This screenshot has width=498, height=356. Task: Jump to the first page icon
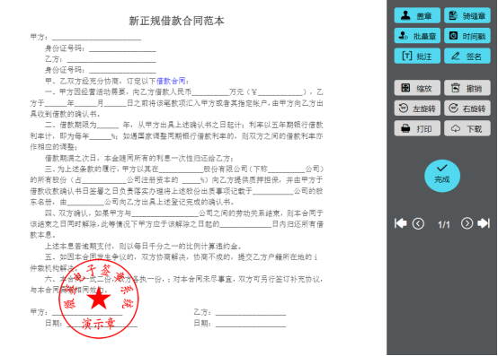click(x=401, y=223)
